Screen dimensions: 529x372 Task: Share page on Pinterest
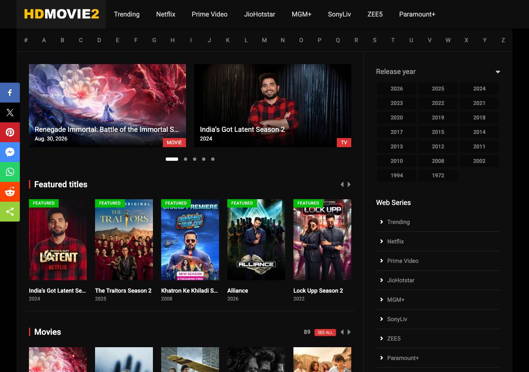[10, 132]
